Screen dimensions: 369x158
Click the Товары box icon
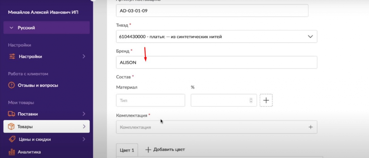tap(11, 127)
